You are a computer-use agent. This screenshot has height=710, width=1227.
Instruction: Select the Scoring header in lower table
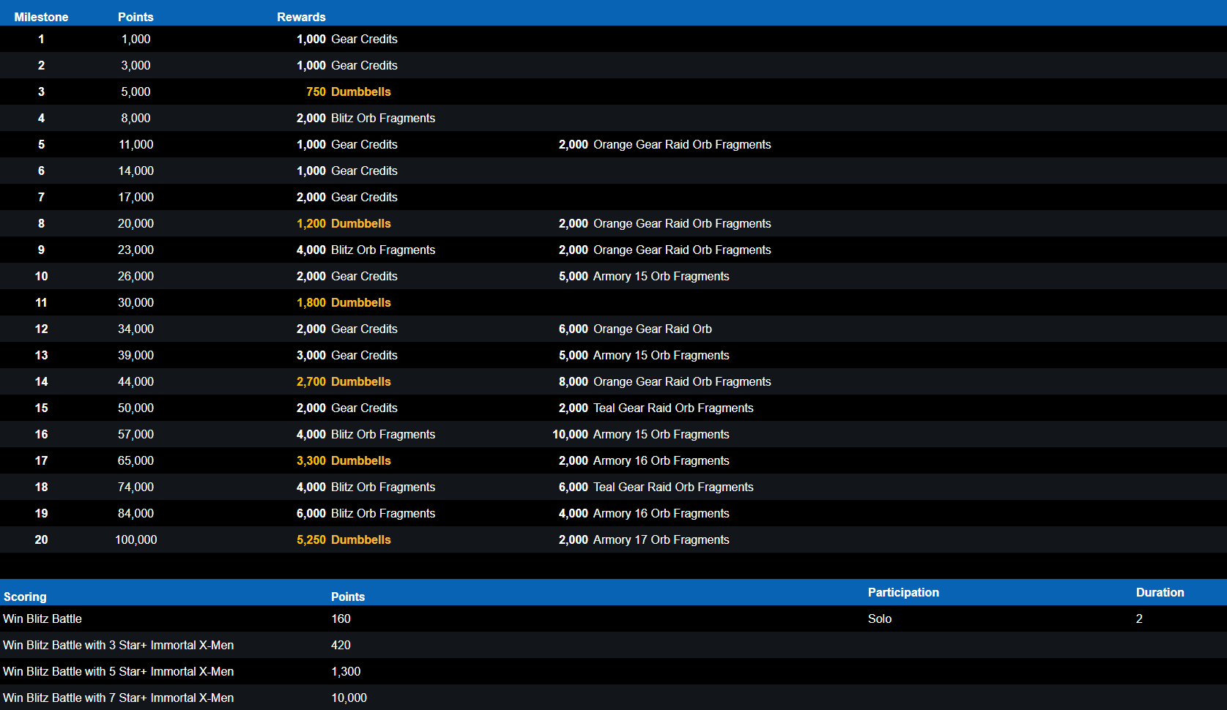25,597
